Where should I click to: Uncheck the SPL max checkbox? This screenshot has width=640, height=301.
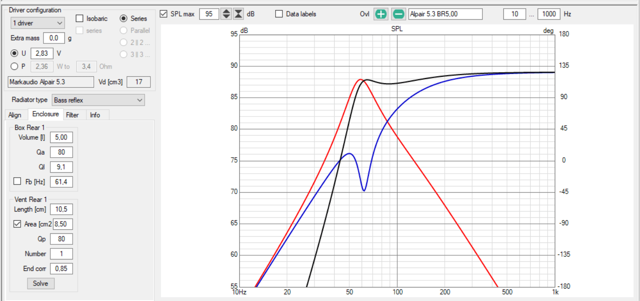pos(164,14)
